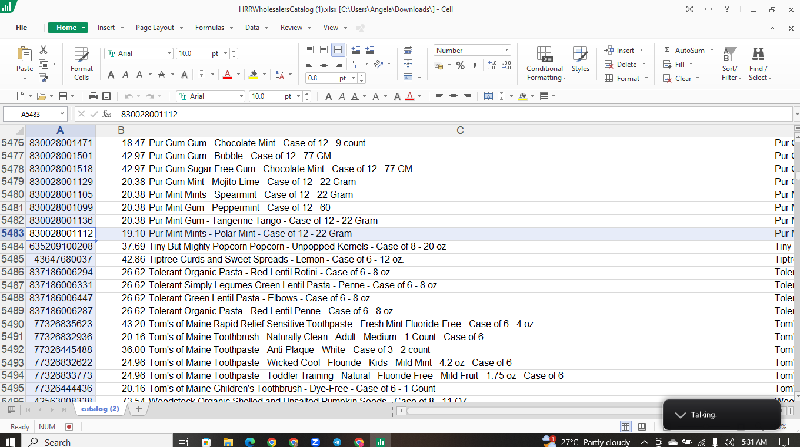Click the Undo arrow in quick toolbar
The height and width of the screenshot is (447, 800).
click(128, 96)
